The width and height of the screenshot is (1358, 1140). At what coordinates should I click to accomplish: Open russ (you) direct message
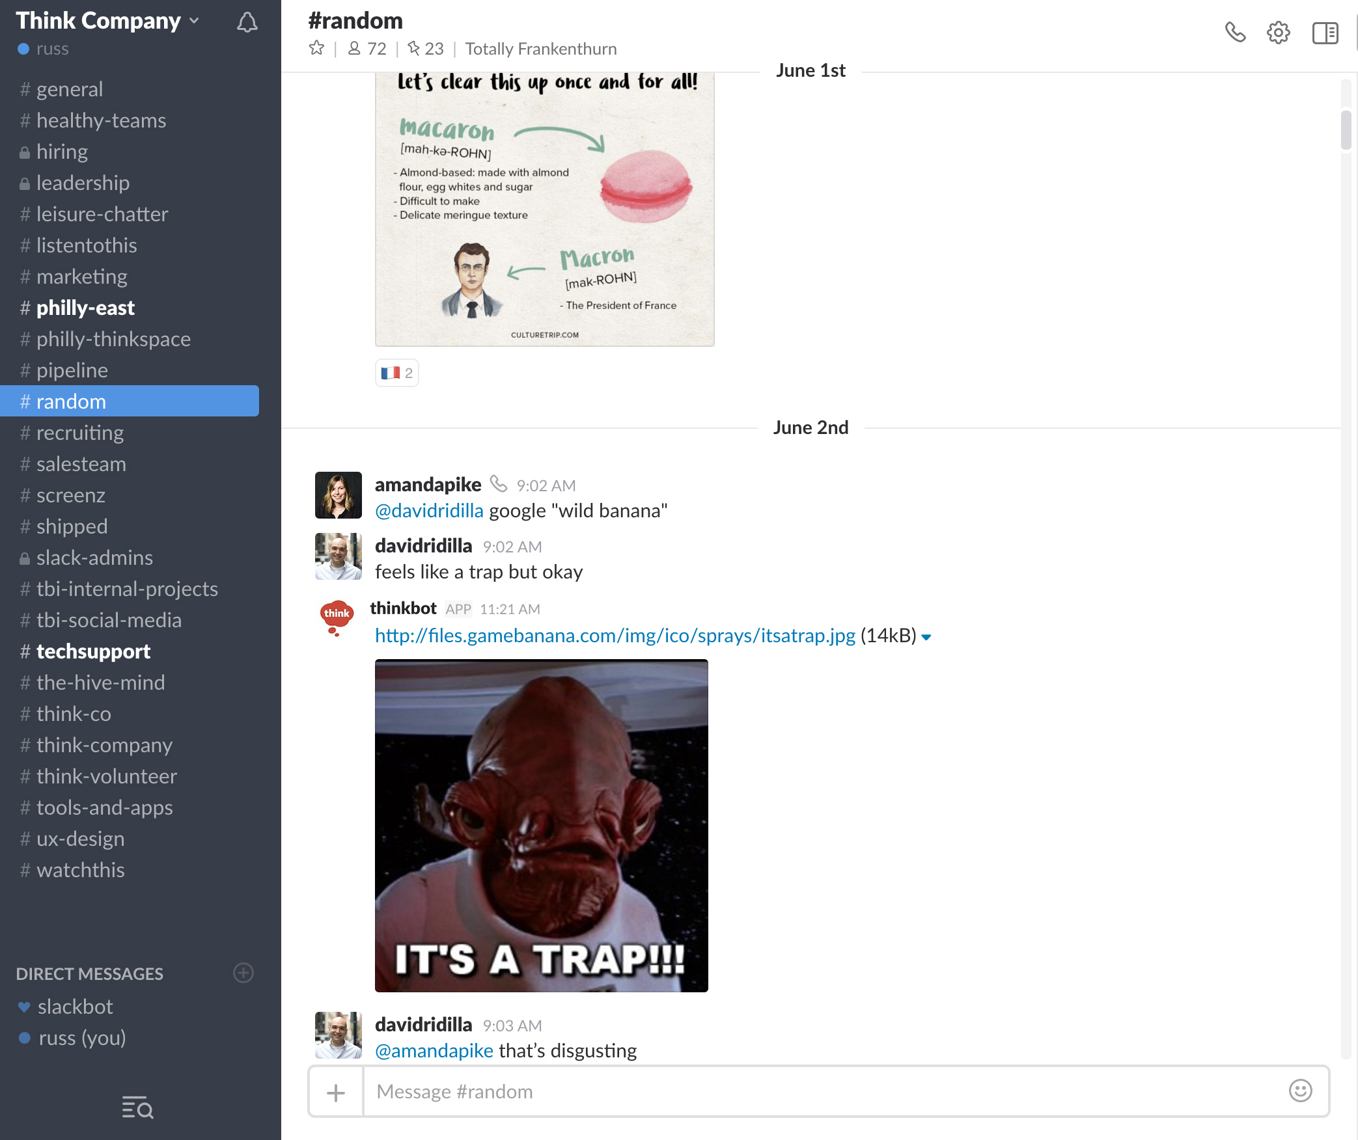[130, 1038]
